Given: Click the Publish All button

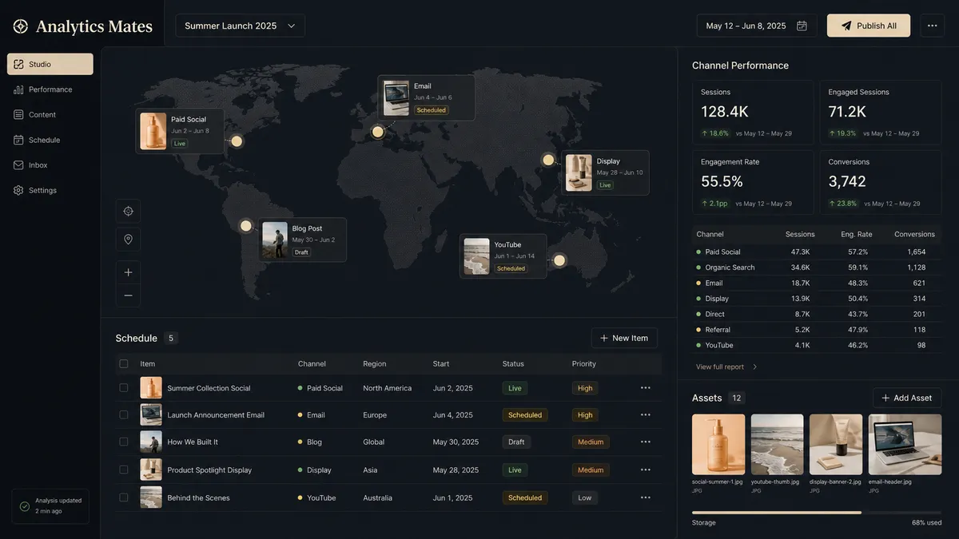Looking at the screenshot, I should (x=869, y=26).
